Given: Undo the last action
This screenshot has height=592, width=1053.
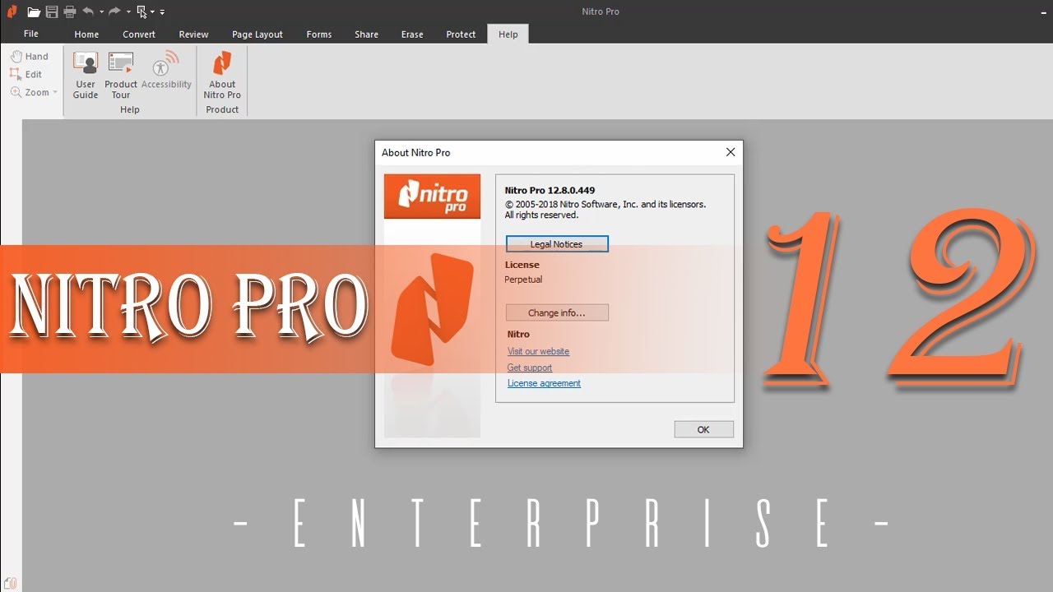Looking at the screenshot, I should point(88,12).
